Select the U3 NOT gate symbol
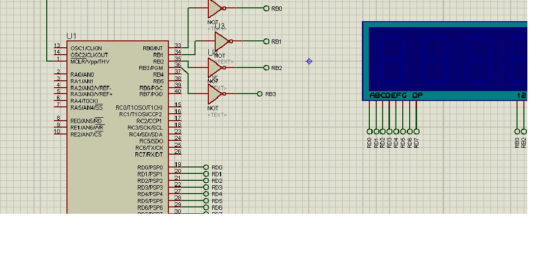551x266 pixels. pos(223,41)
